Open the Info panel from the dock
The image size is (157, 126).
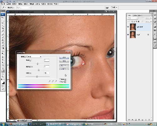[x=155, y=22]
